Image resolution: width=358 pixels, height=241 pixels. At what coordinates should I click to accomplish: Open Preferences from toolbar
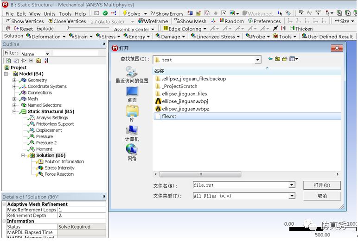tap(264, 21)
